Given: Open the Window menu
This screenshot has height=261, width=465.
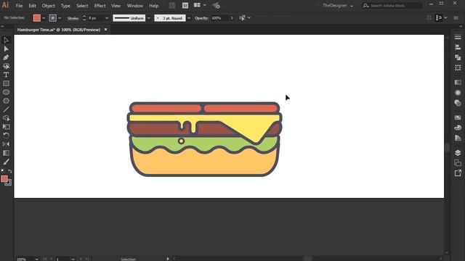Looking at the screenshot, I should tap(135, 6).
